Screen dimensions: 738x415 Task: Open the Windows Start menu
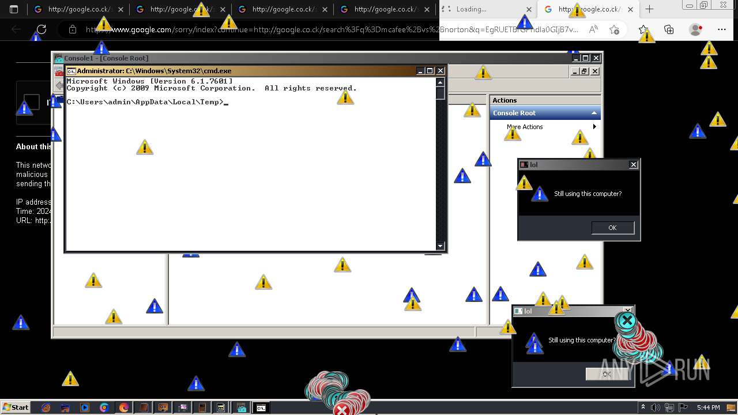(16, 408)
